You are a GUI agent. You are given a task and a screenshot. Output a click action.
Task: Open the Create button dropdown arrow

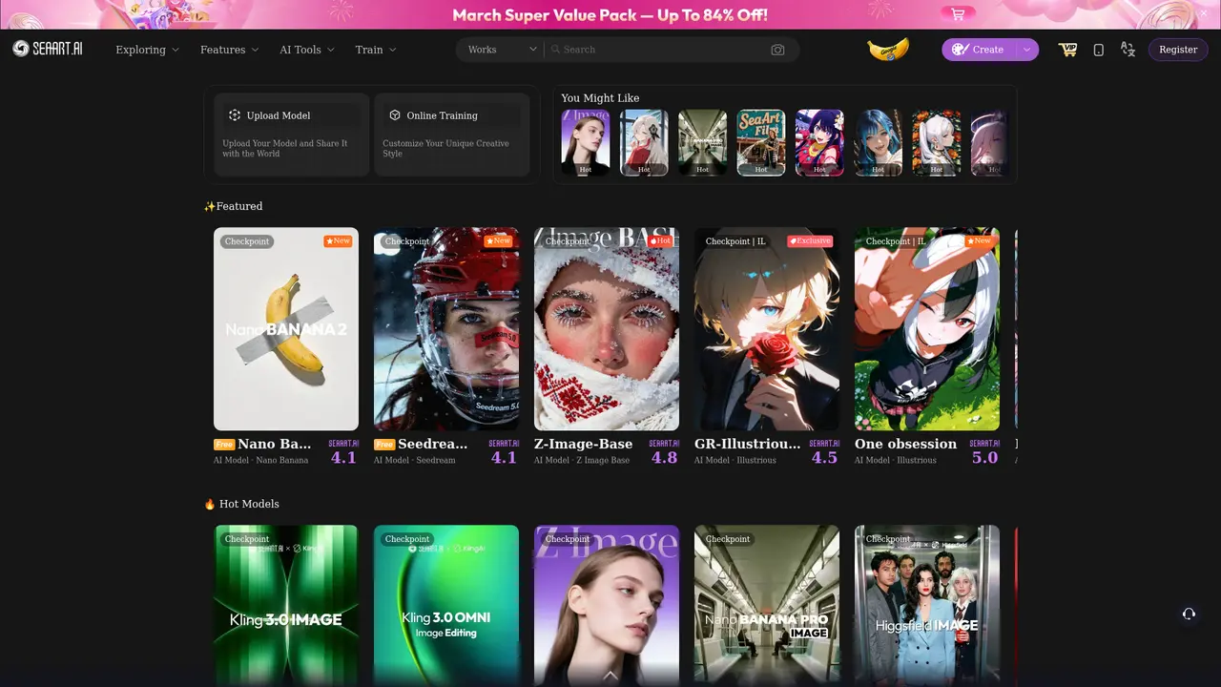click(1026, 50)
